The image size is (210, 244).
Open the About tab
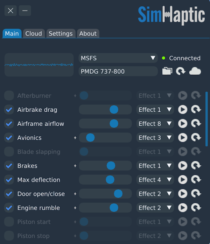pyautogui.click(x=88, y=33)
